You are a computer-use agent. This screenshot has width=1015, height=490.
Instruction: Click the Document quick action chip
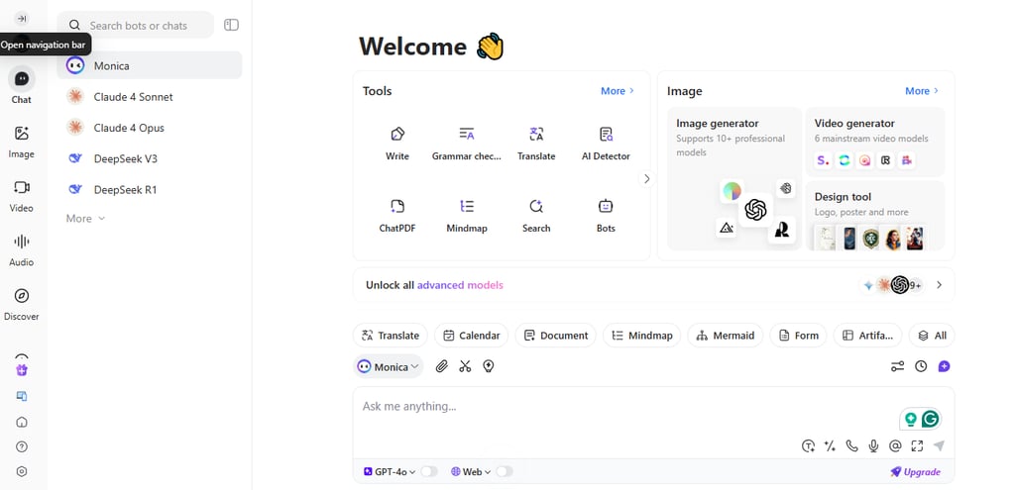point(555,336)
